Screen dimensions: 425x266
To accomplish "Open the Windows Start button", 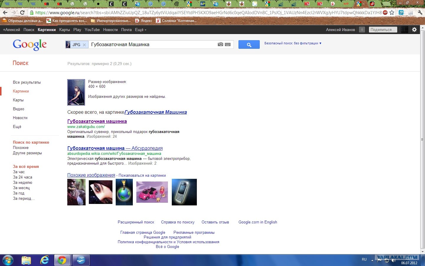I will click(x=8, y=260).
